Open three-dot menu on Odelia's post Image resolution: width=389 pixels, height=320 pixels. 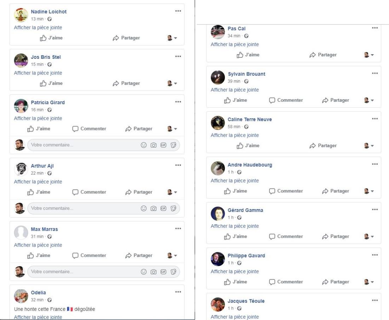coord(178,292)
